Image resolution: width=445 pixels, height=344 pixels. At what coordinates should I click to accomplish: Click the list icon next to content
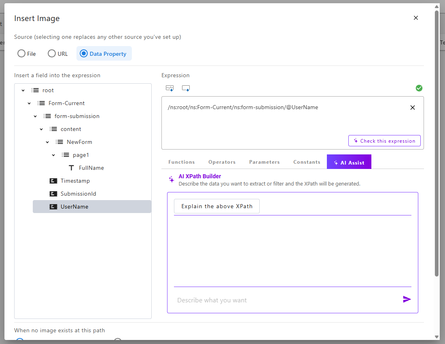53,129
